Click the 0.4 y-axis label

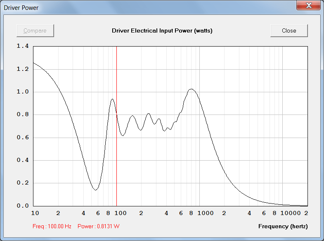click(x=23, y=160)
